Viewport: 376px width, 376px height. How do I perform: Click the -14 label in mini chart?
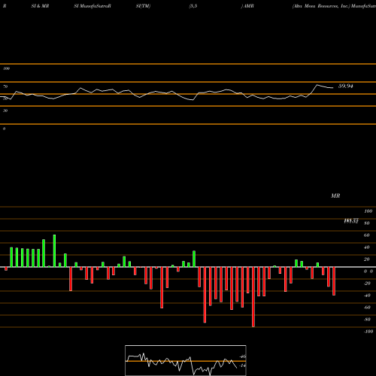[x=242, y=365]
